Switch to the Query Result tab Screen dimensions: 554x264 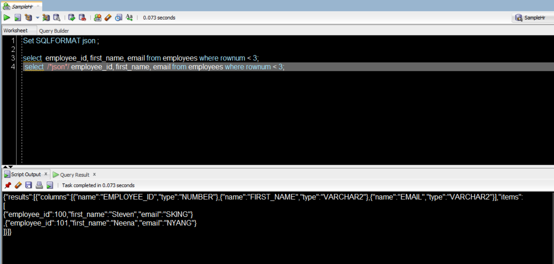tap(74, 174)
